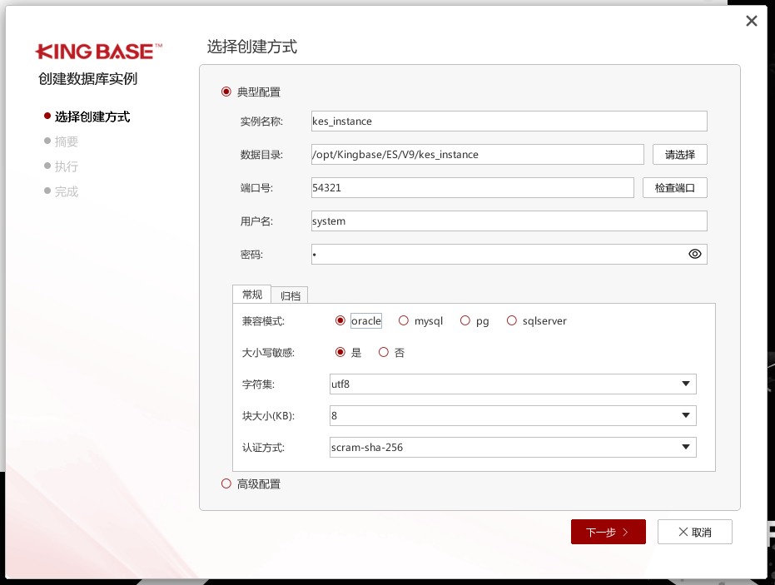Viewport: 775px width, 585px height.
Task: Click the 请选择 browse button
Action: click(679, 154)
